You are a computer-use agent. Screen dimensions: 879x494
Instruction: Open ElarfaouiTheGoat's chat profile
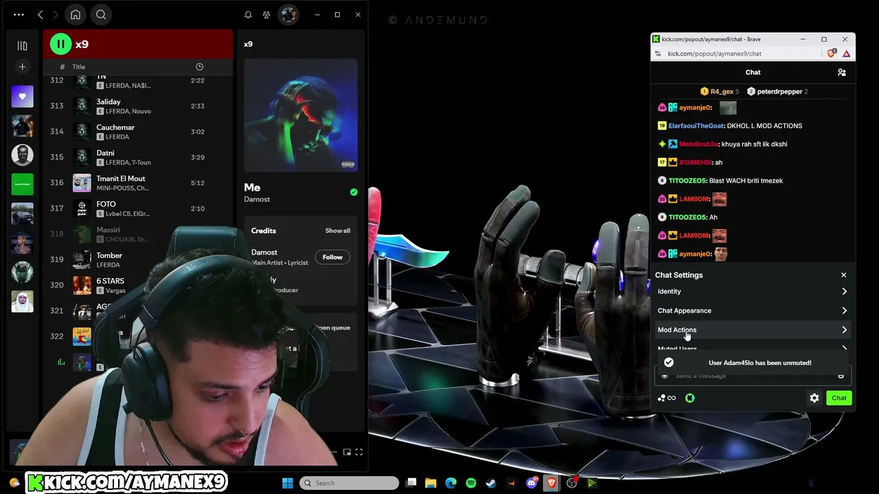point(696,126)
